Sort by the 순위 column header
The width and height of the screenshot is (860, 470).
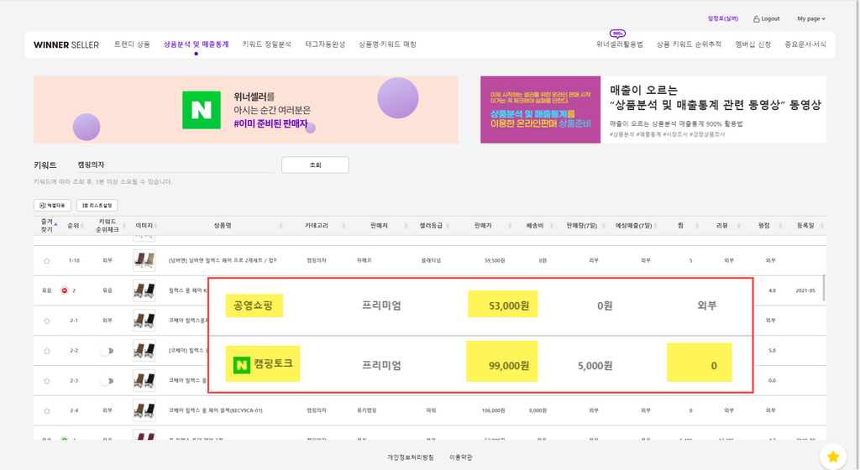pos(73,226)
